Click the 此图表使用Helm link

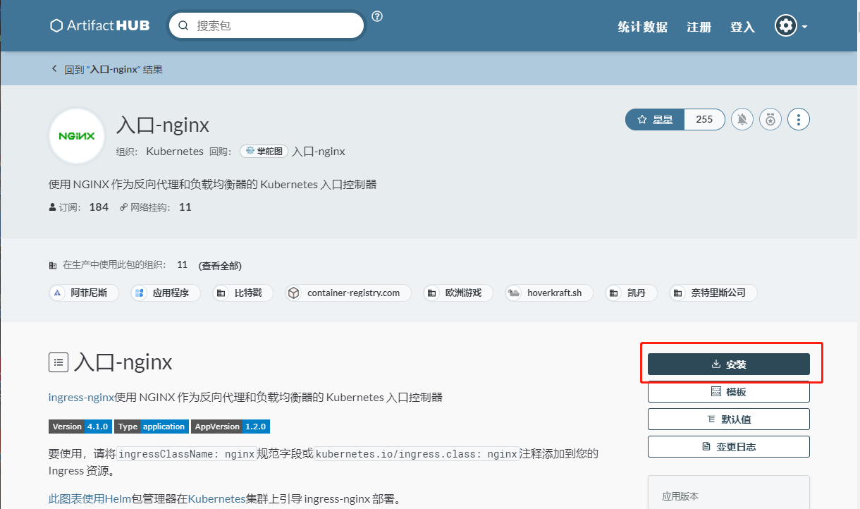tap(90, 499)
